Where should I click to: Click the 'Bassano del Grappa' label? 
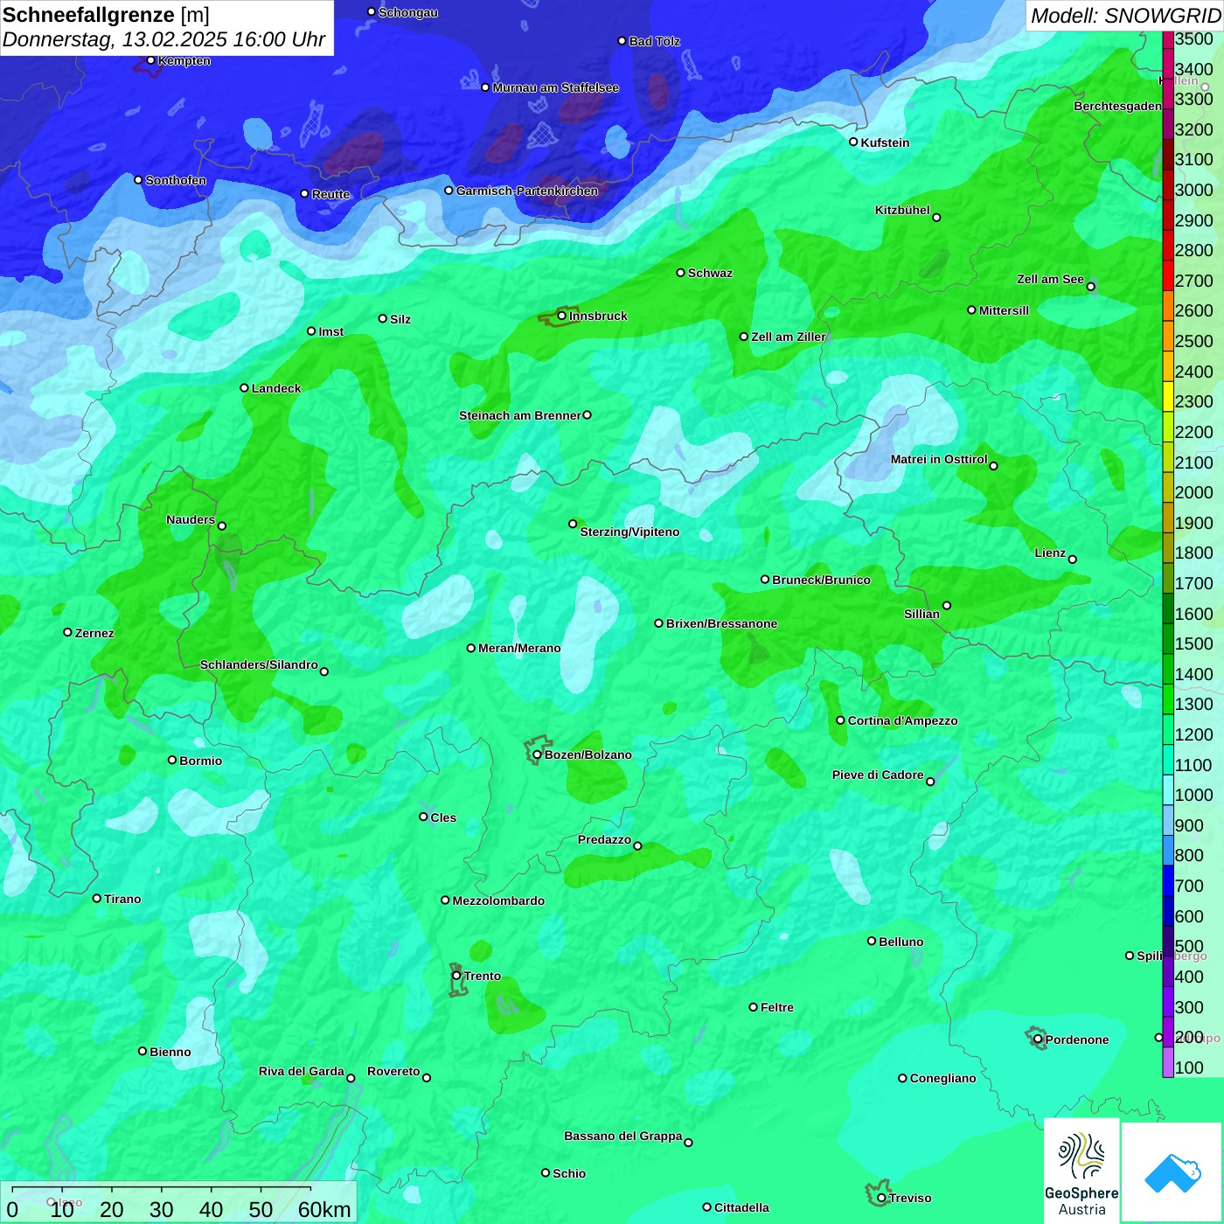(x=623, y=1136)
